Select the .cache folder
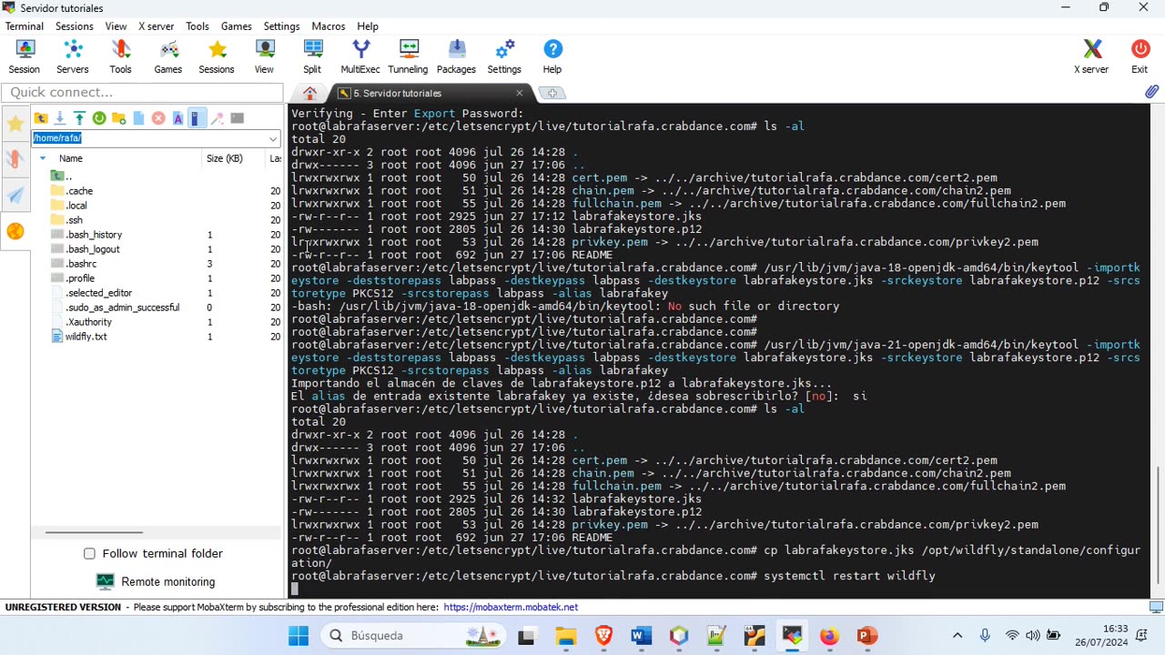 [x=80, y=191]
